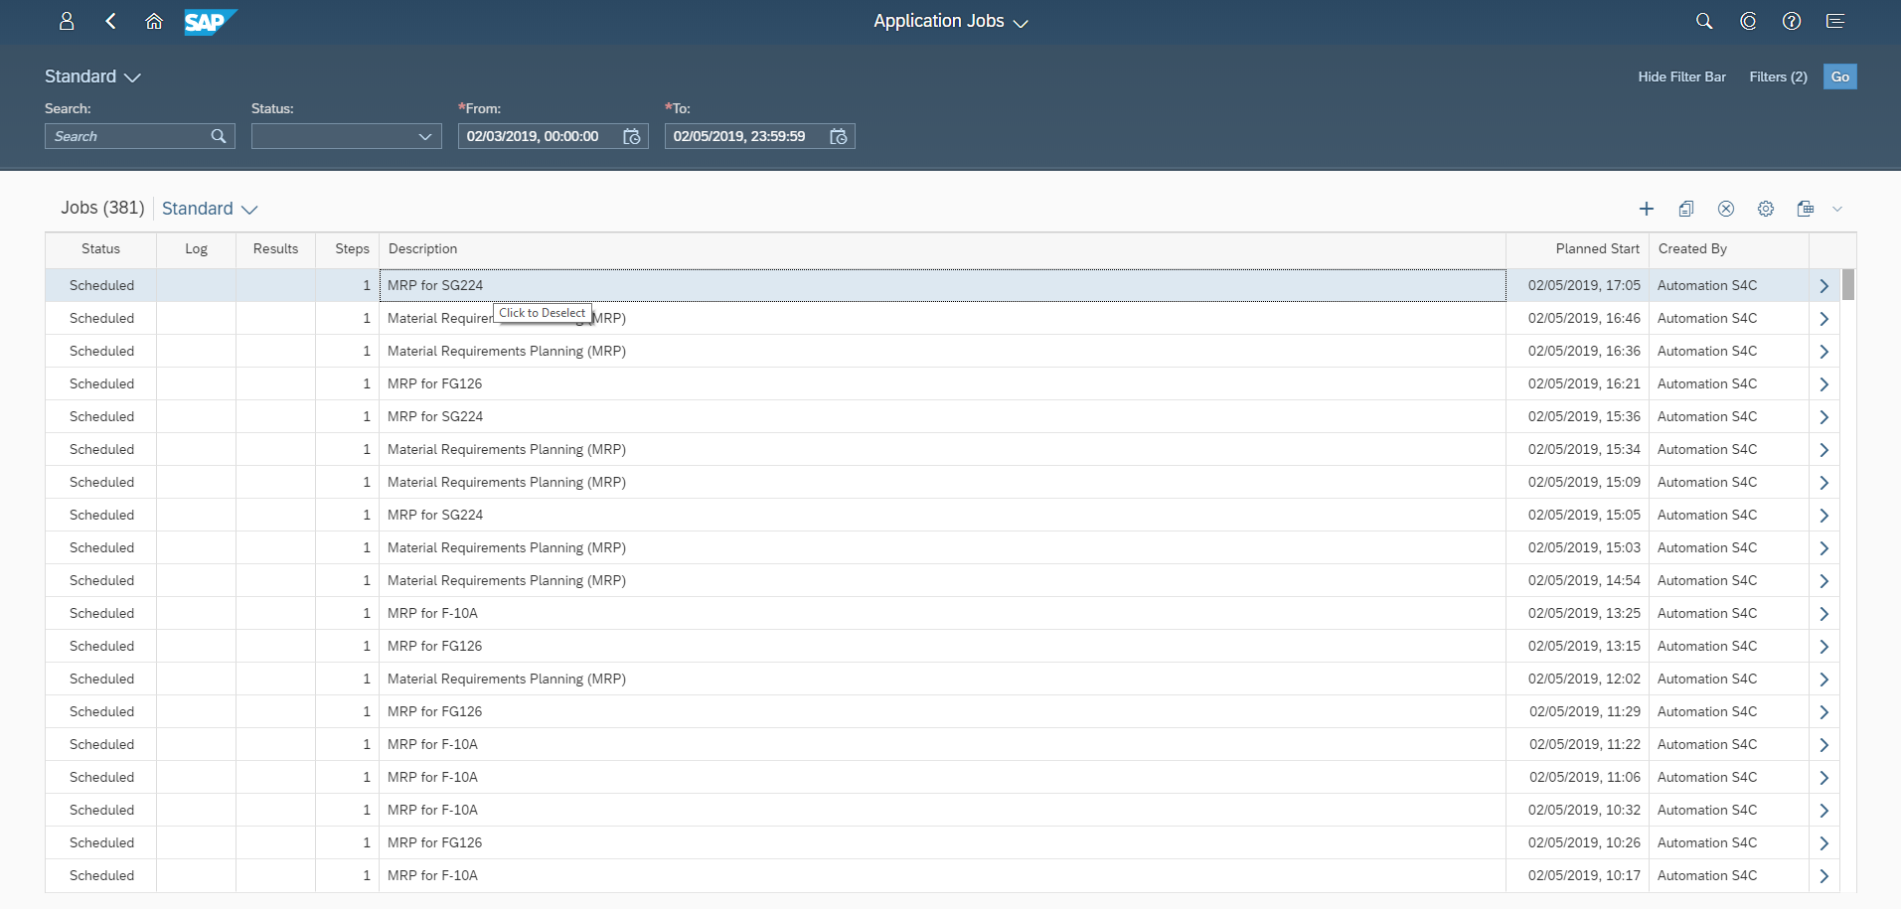Open the search icon in header
1901x909 pixels.
(1704, 21)
